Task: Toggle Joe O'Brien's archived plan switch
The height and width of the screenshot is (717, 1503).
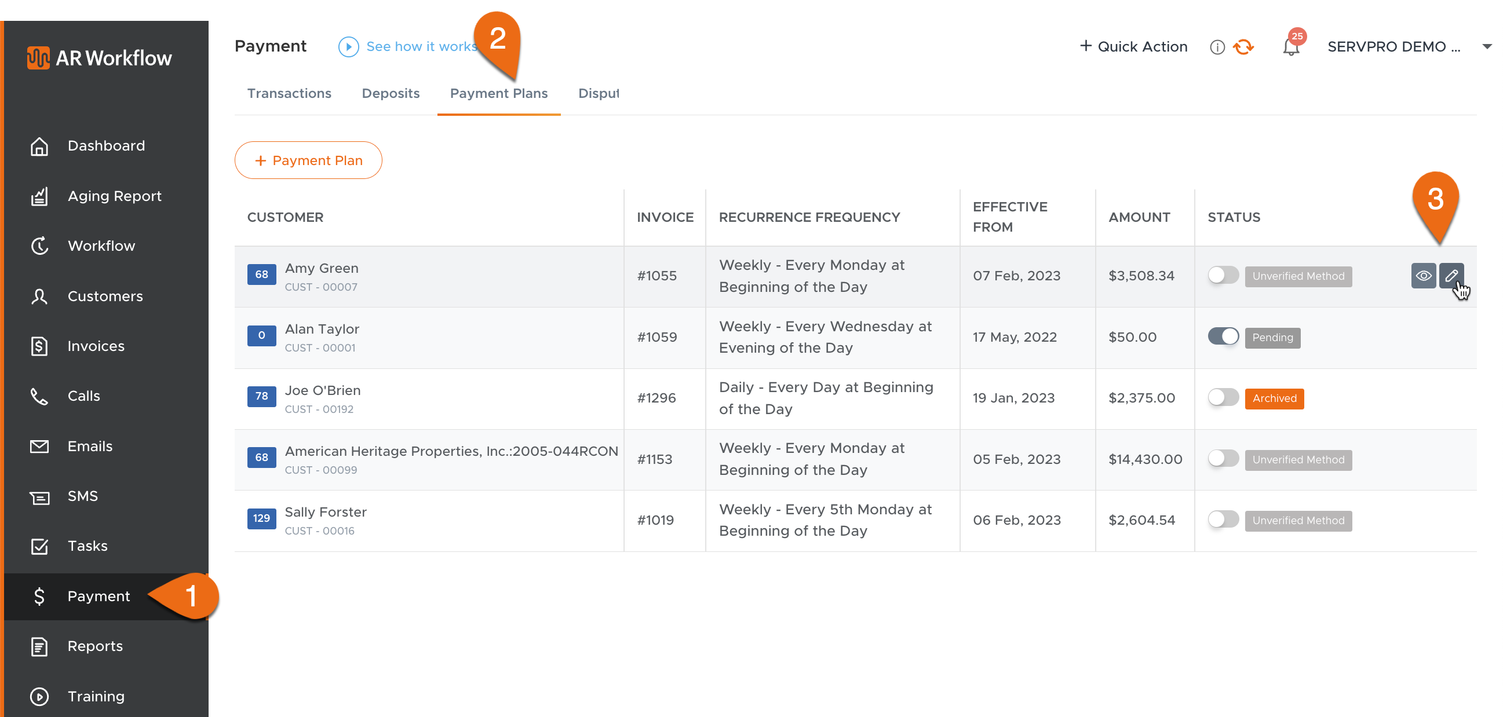Action: coord(1223,398)
